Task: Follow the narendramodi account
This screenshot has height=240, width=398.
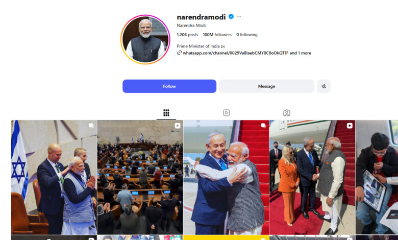Action: point(169,86)
